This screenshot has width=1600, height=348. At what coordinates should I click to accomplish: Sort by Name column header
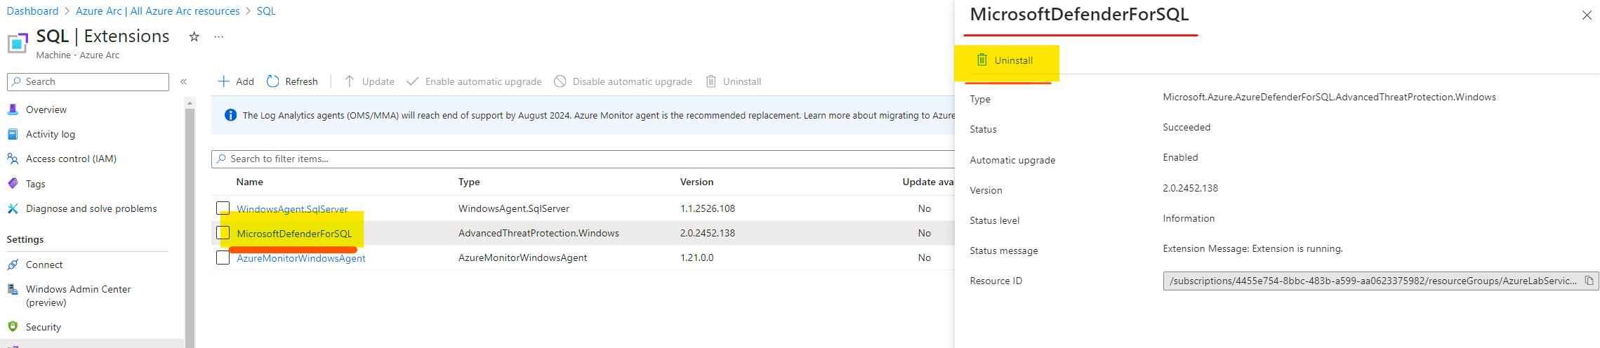pyautogui.click(x=250, y=182)
